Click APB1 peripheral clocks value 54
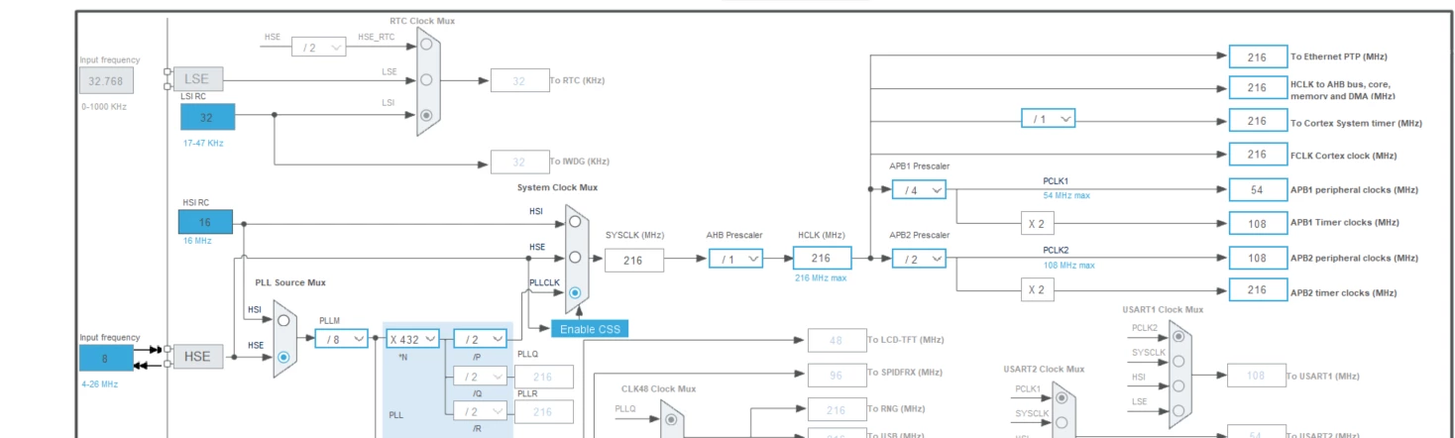The image size is (1455, 438). (1257, 189)
